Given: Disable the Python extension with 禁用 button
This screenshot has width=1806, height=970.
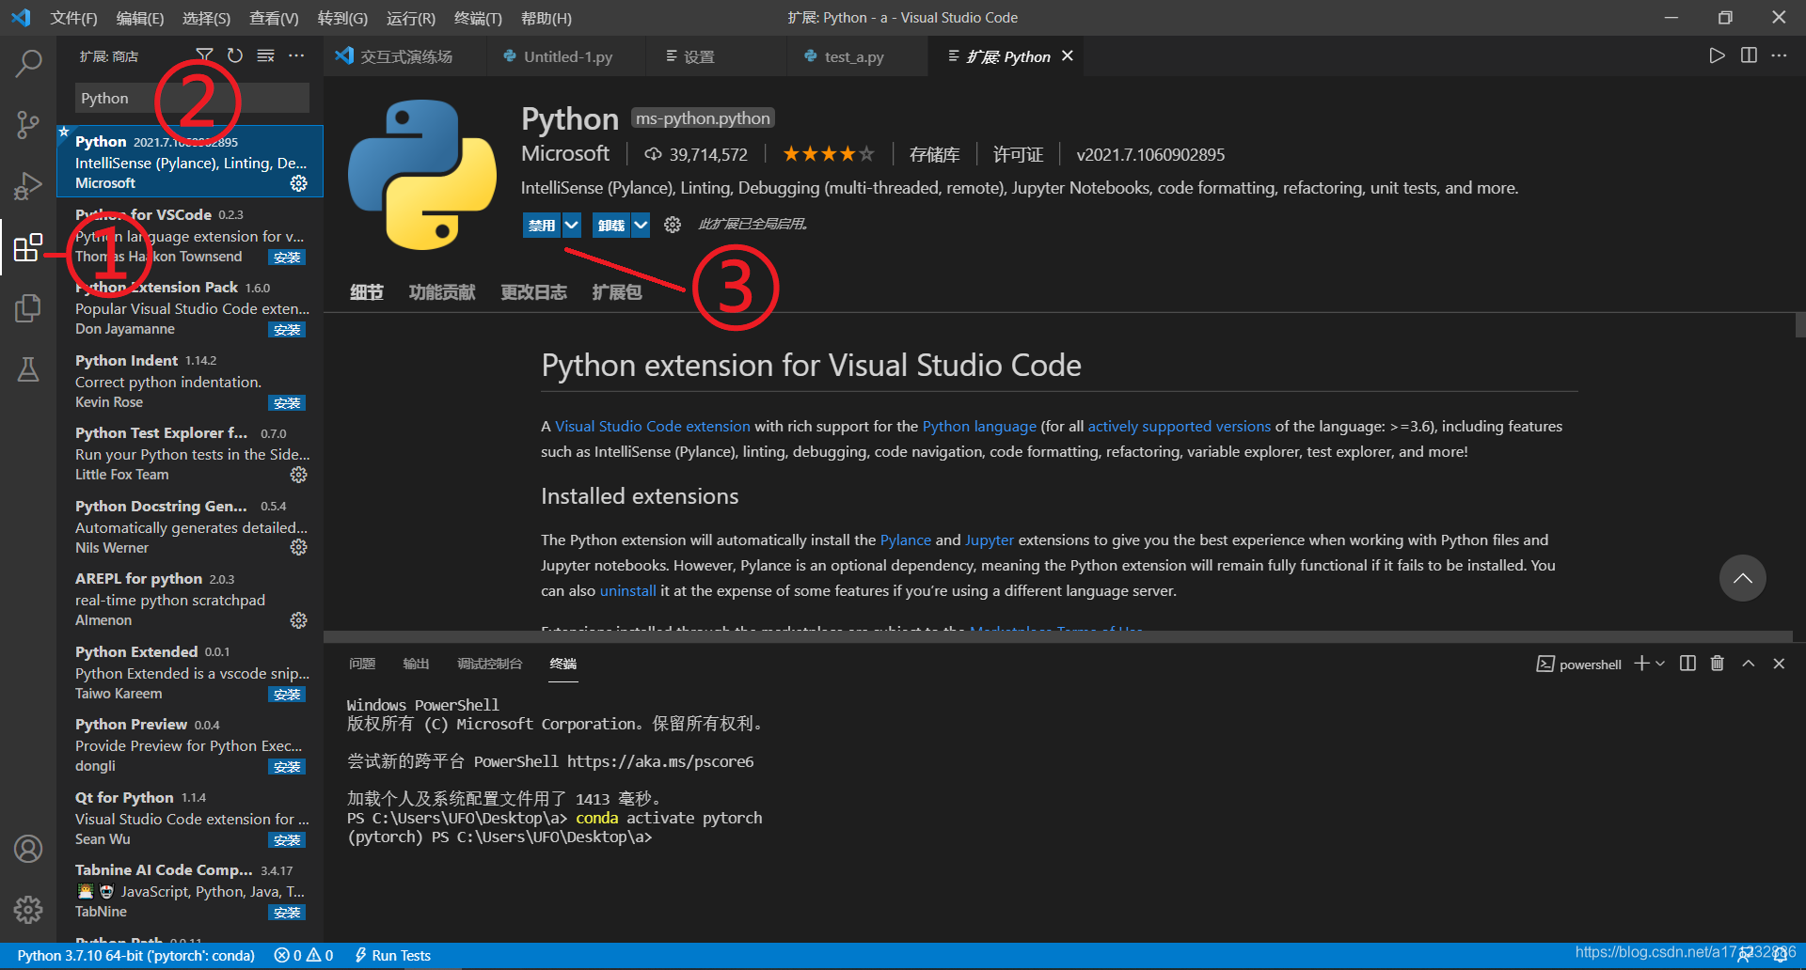Looking at the screenshot, I should point(541,225).
